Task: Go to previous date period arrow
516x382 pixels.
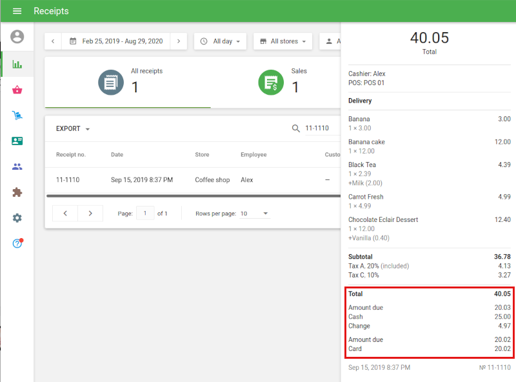Action: 53,41
